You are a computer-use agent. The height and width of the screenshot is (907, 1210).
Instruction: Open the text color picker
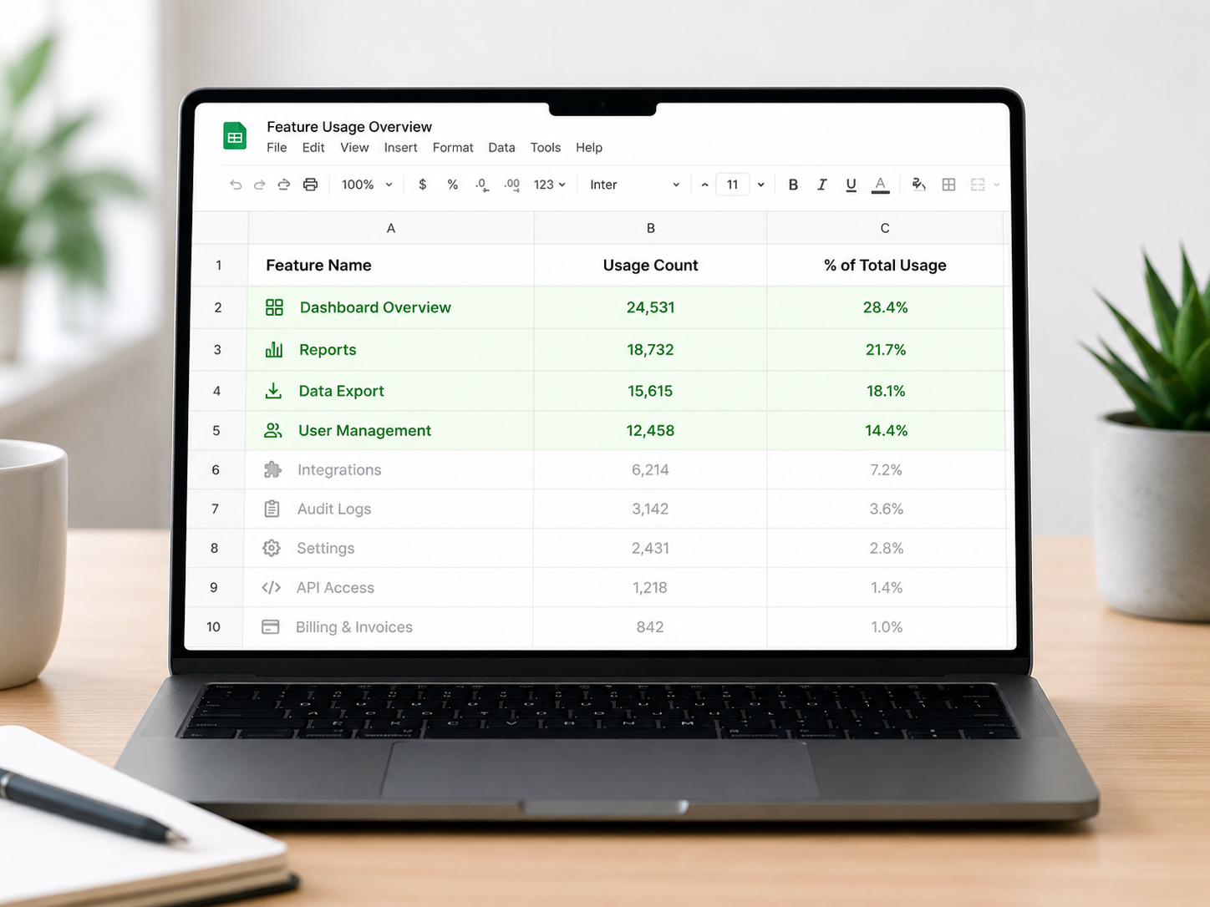click(x=880, y=185)
